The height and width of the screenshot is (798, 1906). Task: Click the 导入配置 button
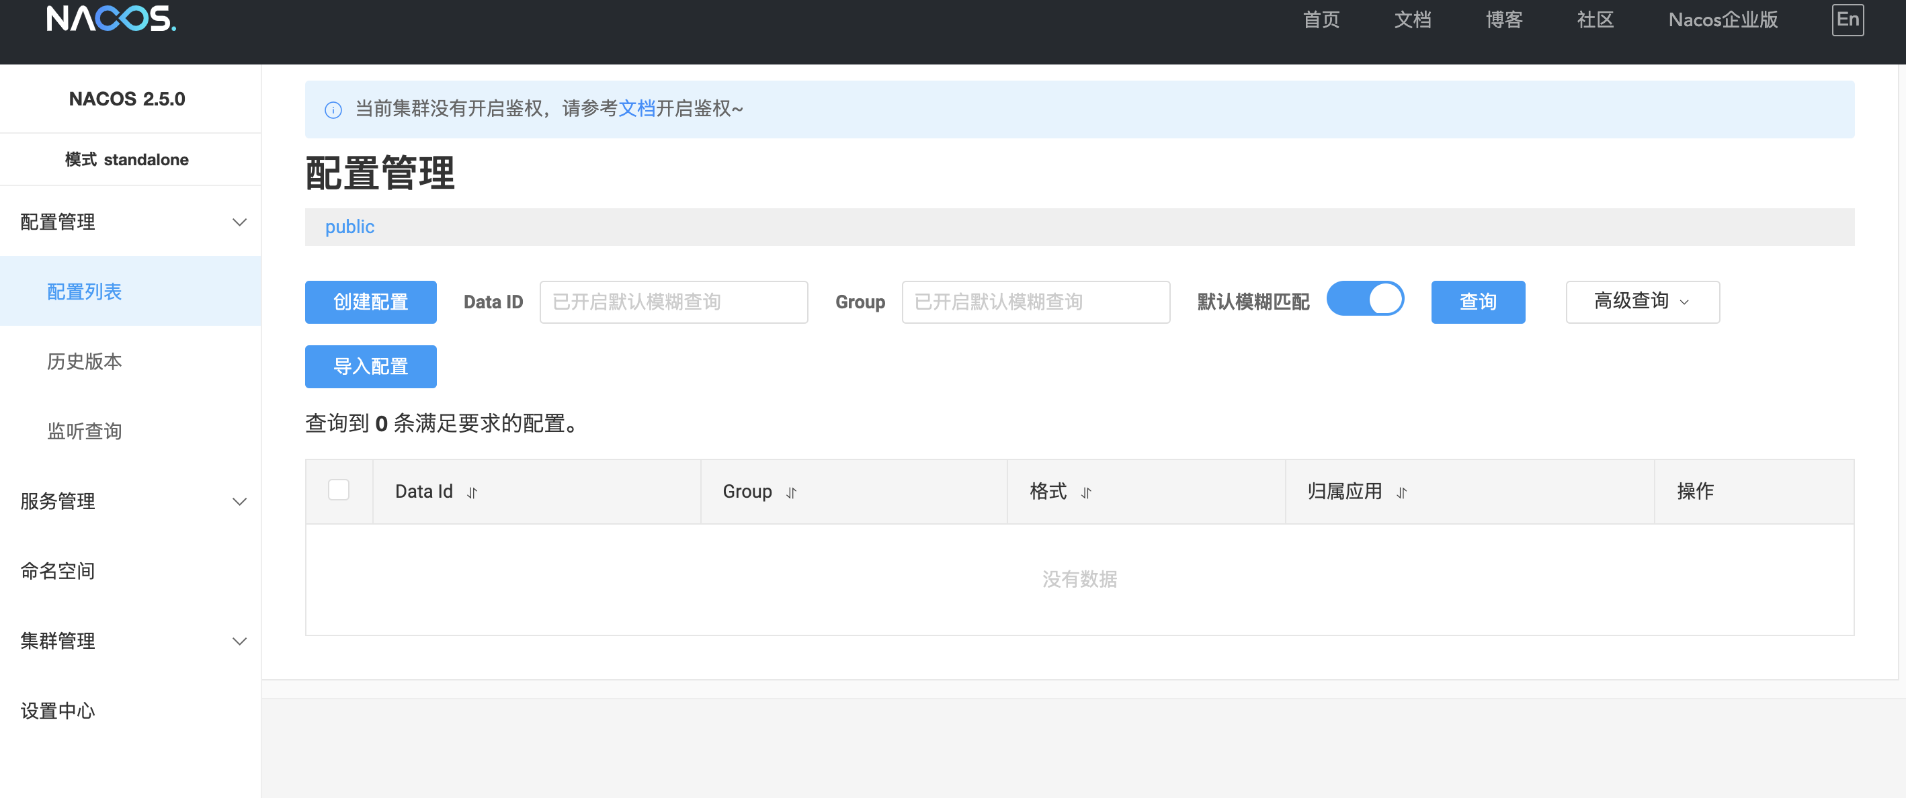point(370,366)
